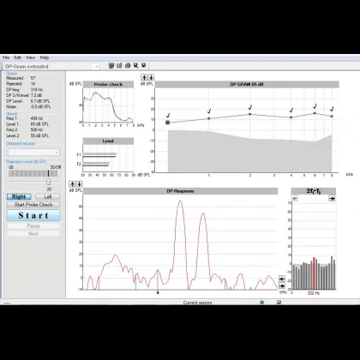Click the Rejection Level slider handle

pos(48,182)
